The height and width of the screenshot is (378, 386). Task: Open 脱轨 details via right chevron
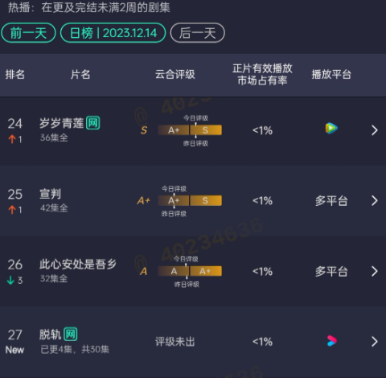point(375,342)
